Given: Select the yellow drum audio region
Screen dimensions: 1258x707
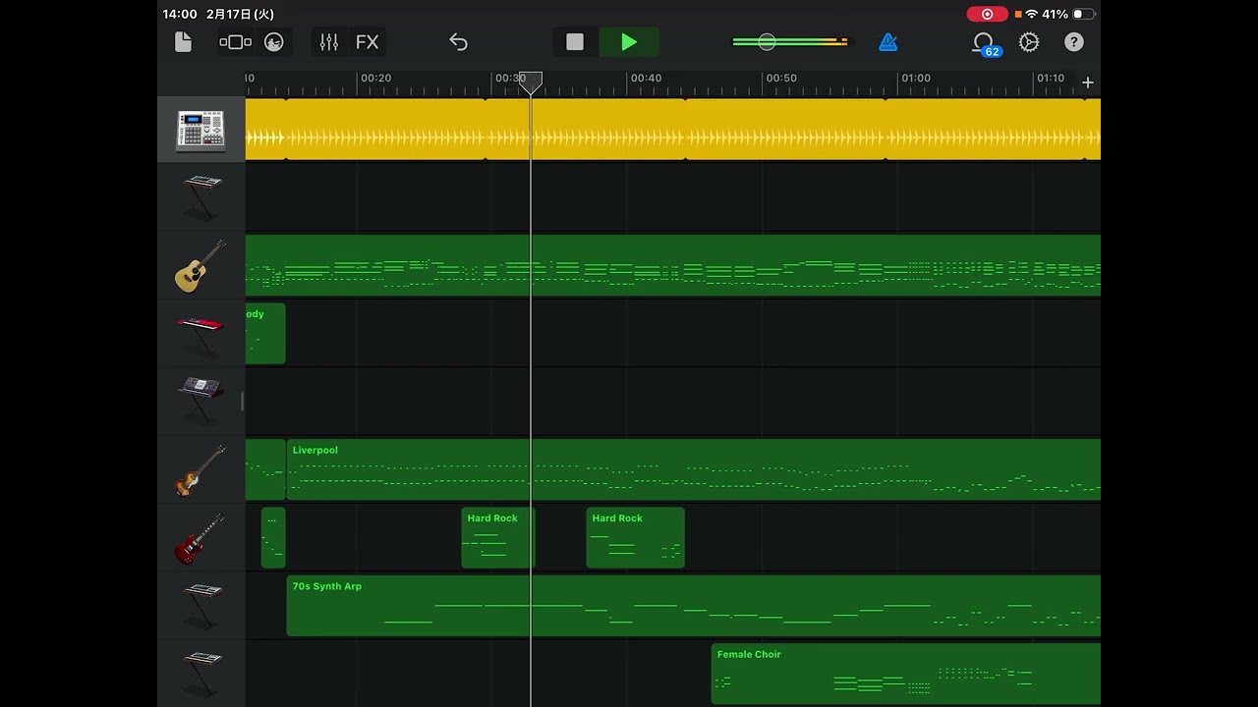Looking at the screenshot, I should [673, 129].
